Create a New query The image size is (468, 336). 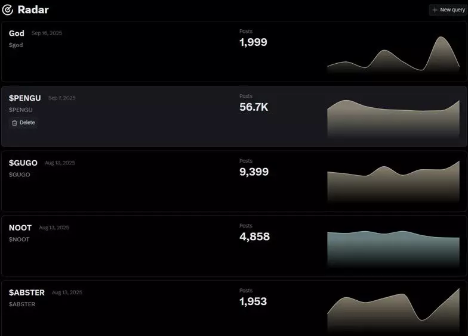(448, 10)
